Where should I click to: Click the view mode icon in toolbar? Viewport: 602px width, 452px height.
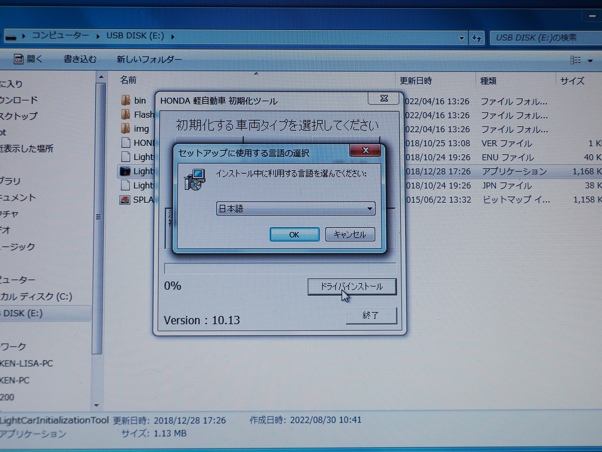tap(576, 60)
